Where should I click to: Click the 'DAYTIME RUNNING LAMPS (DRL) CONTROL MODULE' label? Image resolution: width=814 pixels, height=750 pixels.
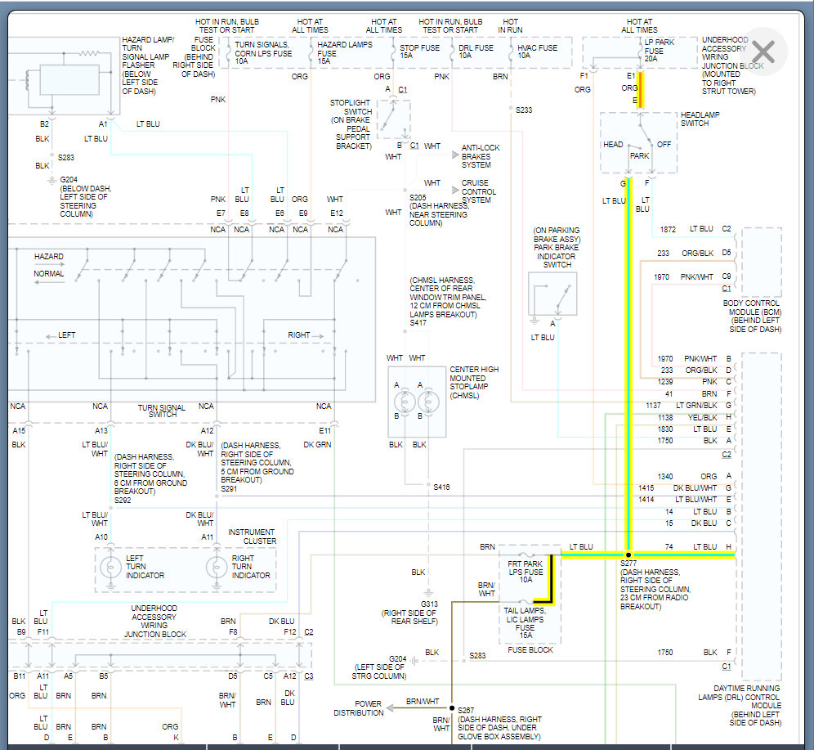tap(740, 697)
